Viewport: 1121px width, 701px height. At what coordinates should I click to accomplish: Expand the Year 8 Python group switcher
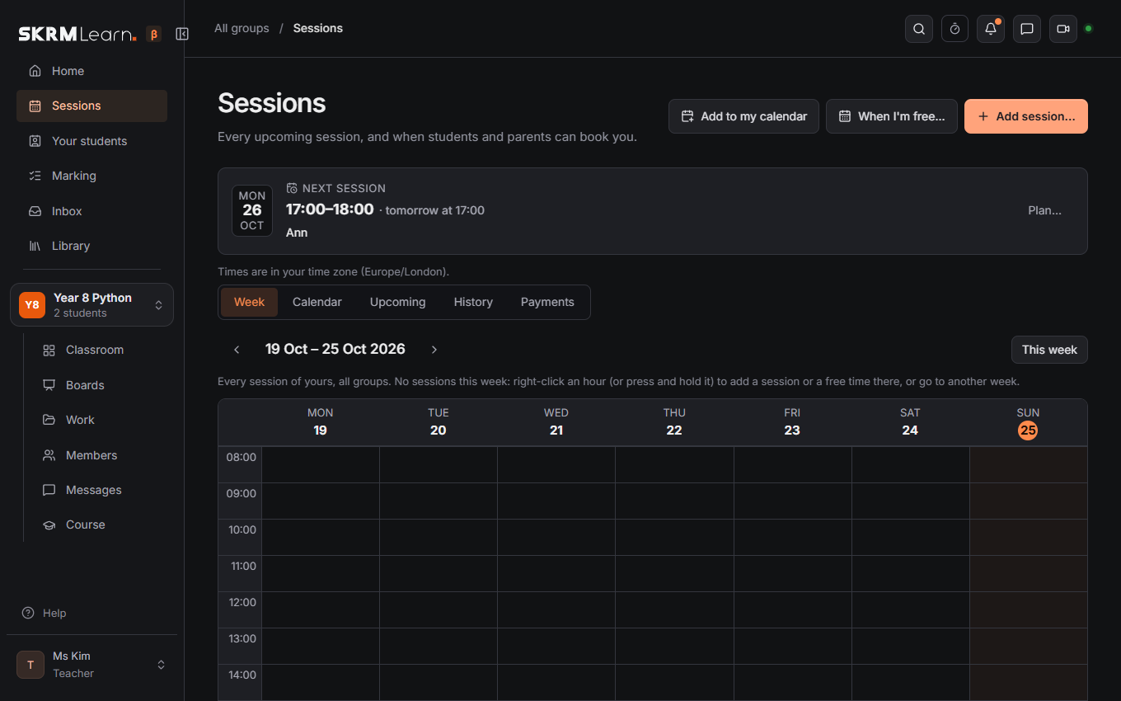[x=91, y=305]
